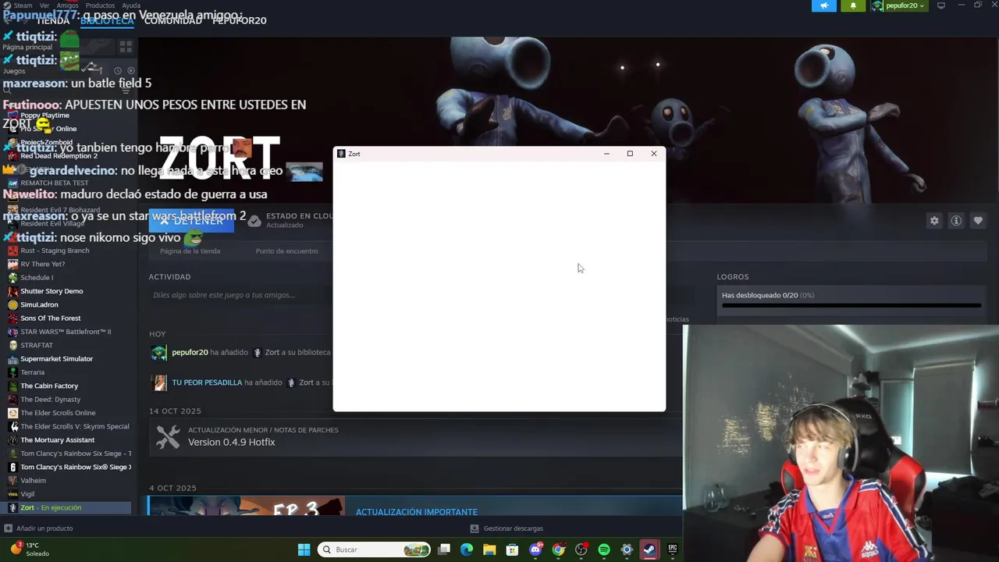Stop Zort with the DETENER button
The width and height of the screenshot is (999, 562).
click(x=191, y=221)
